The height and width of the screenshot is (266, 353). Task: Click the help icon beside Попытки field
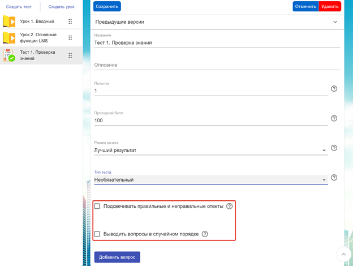(334, 89)
